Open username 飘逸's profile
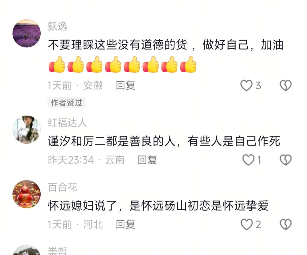 point(57,26)
